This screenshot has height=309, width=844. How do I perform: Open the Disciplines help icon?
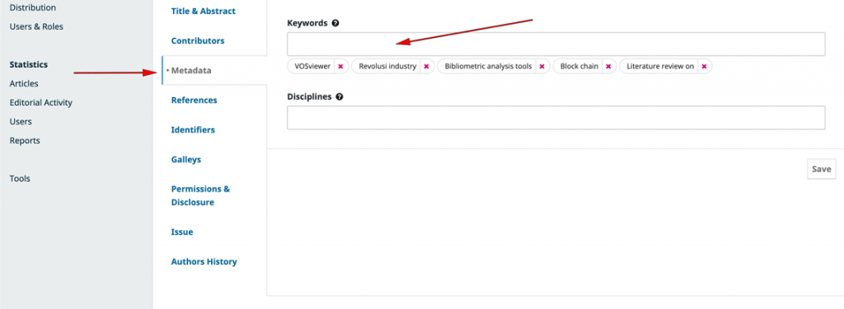339,97
